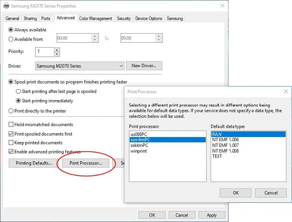Select NT EMF 1.008 data type
Image resolution: width=292 pixels, height=222 pixels.
point(249,151)
